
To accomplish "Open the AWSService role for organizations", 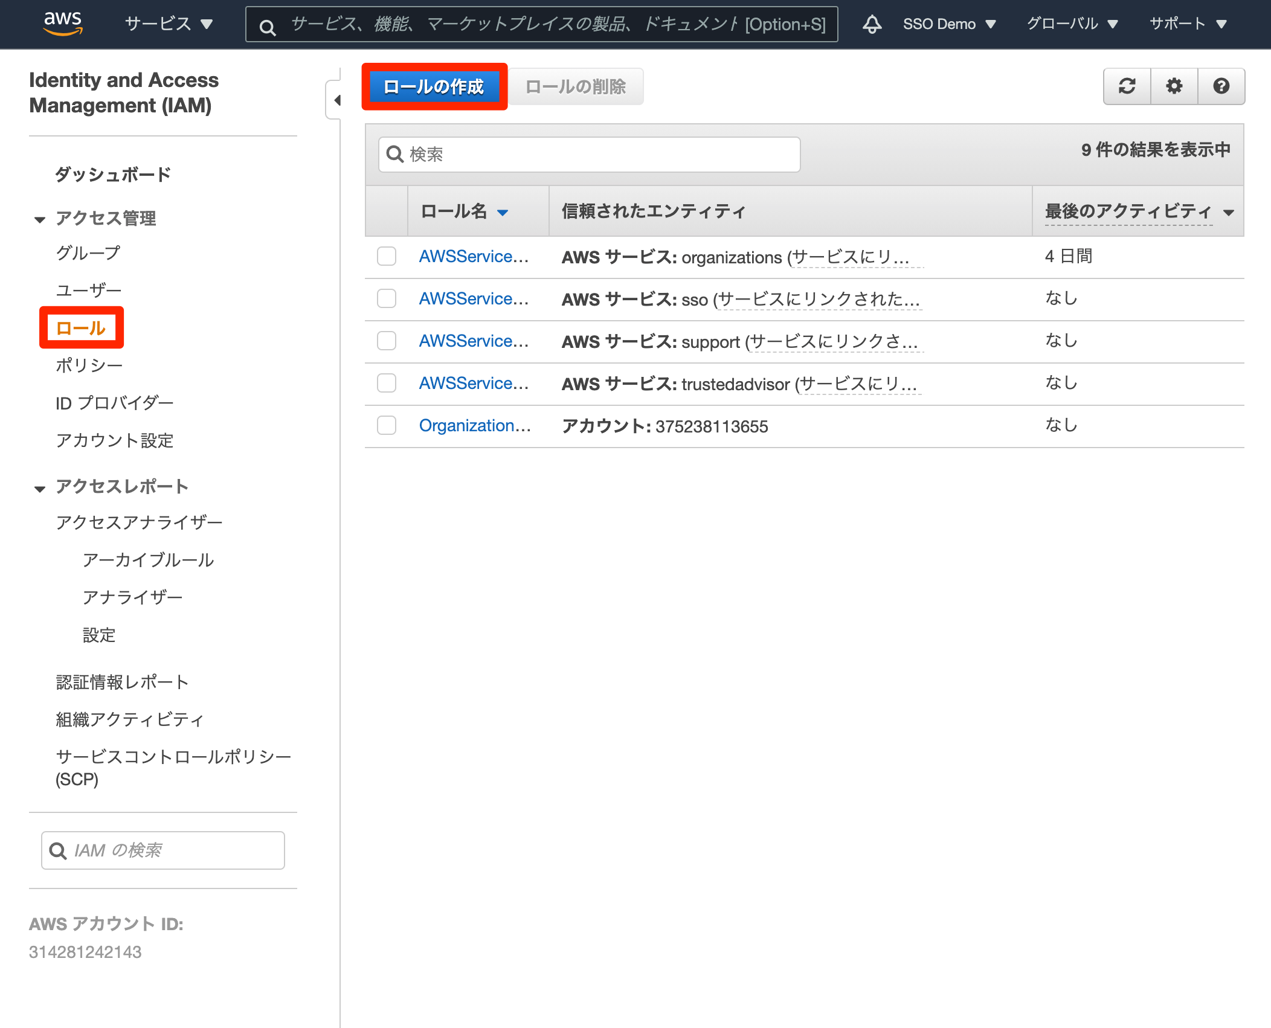I will point(474,256).
